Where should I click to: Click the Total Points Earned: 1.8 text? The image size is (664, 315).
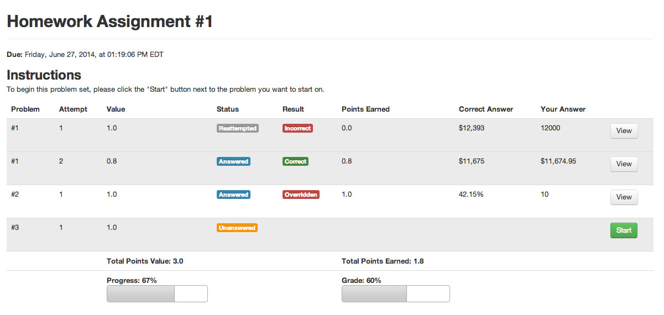click(383, 261)
